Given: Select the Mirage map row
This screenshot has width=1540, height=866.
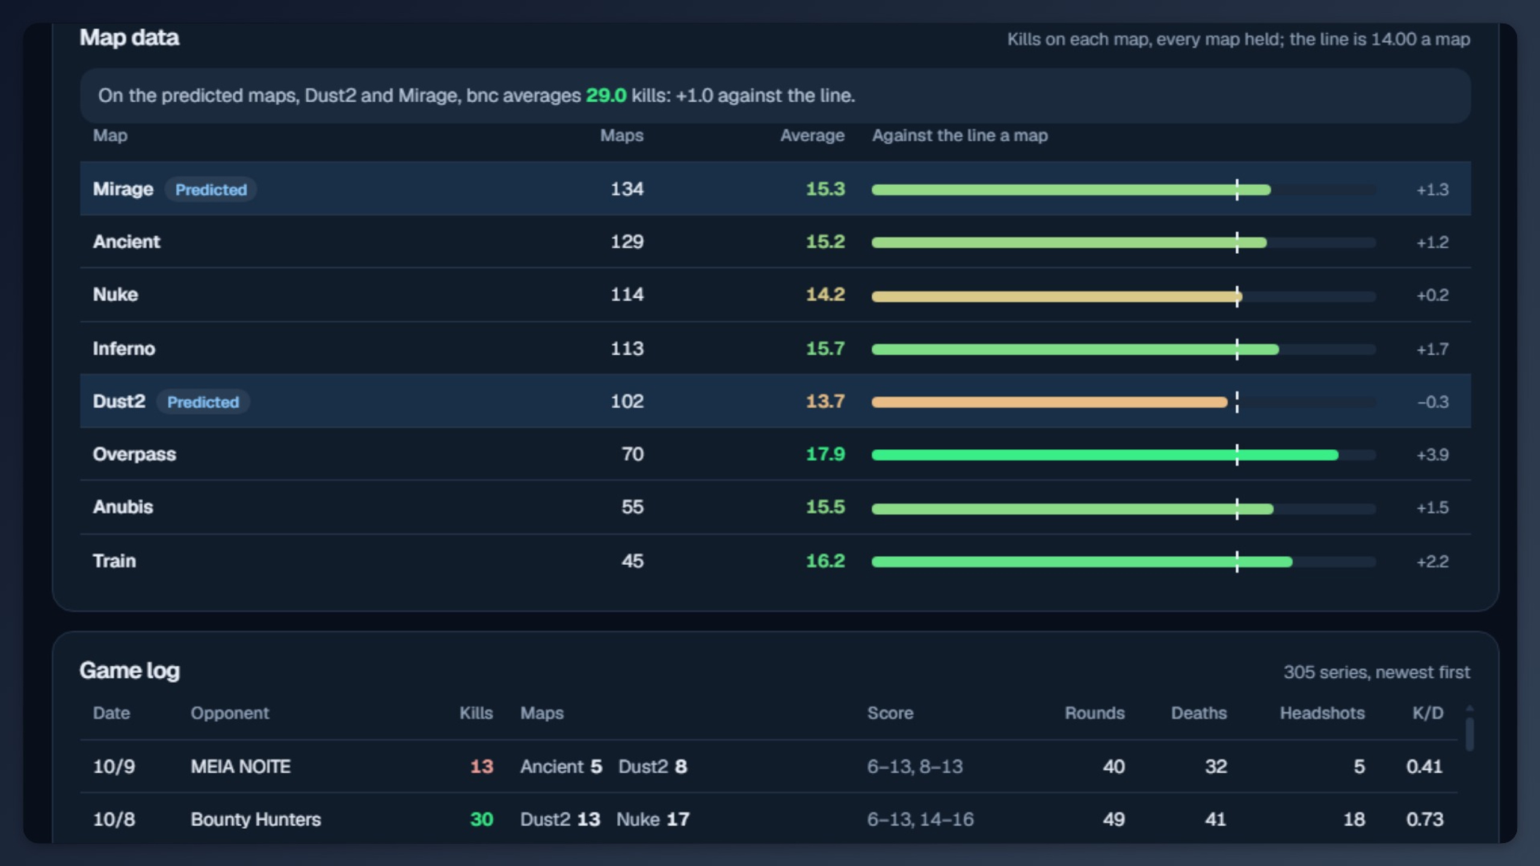Looking at the screenshot, I should [775, 189].
